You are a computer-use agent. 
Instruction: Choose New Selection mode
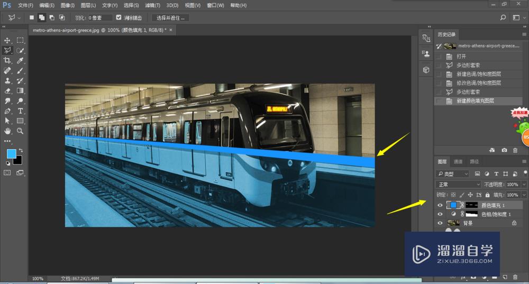point(31,17)
